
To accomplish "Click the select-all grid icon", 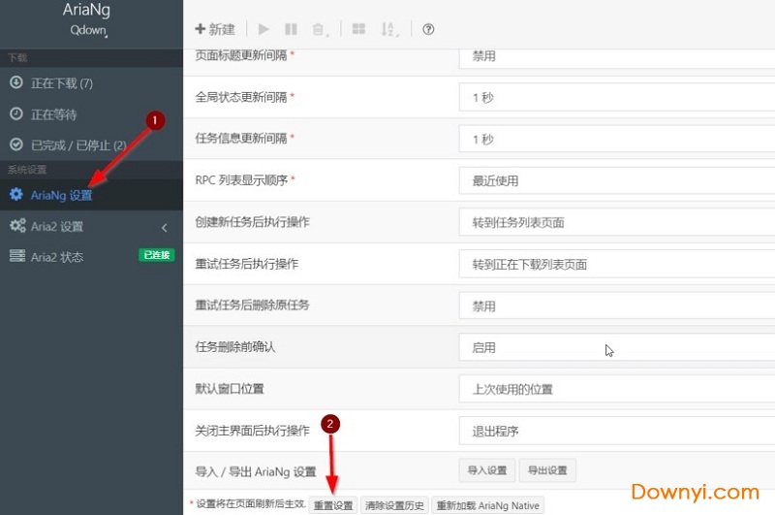I will click(358, 29).
